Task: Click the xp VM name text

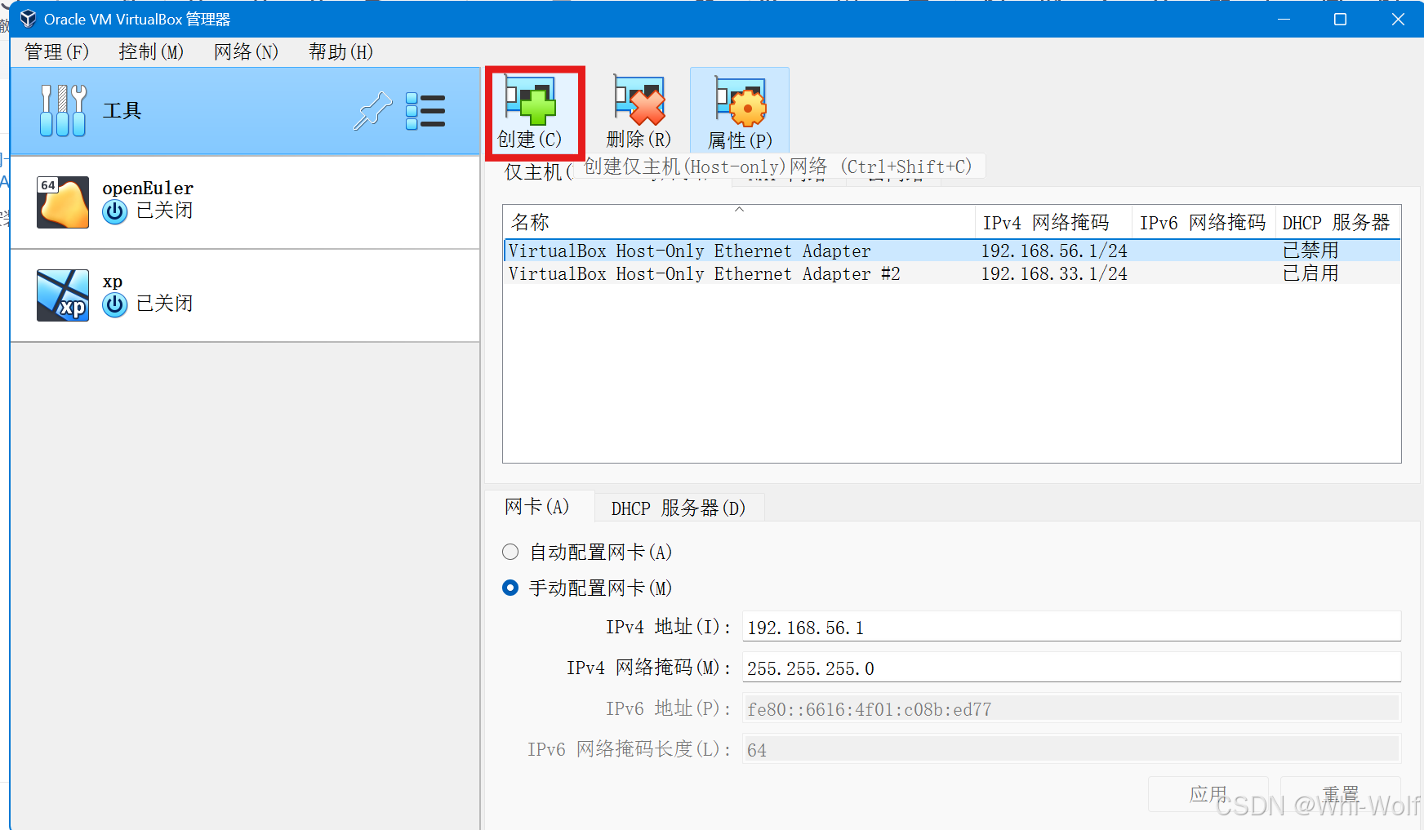Action: click(113, 282)
